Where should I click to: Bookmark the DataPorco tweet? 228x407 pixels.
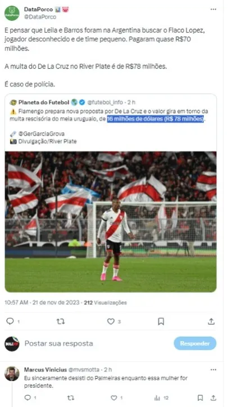[x=161, y=321]
